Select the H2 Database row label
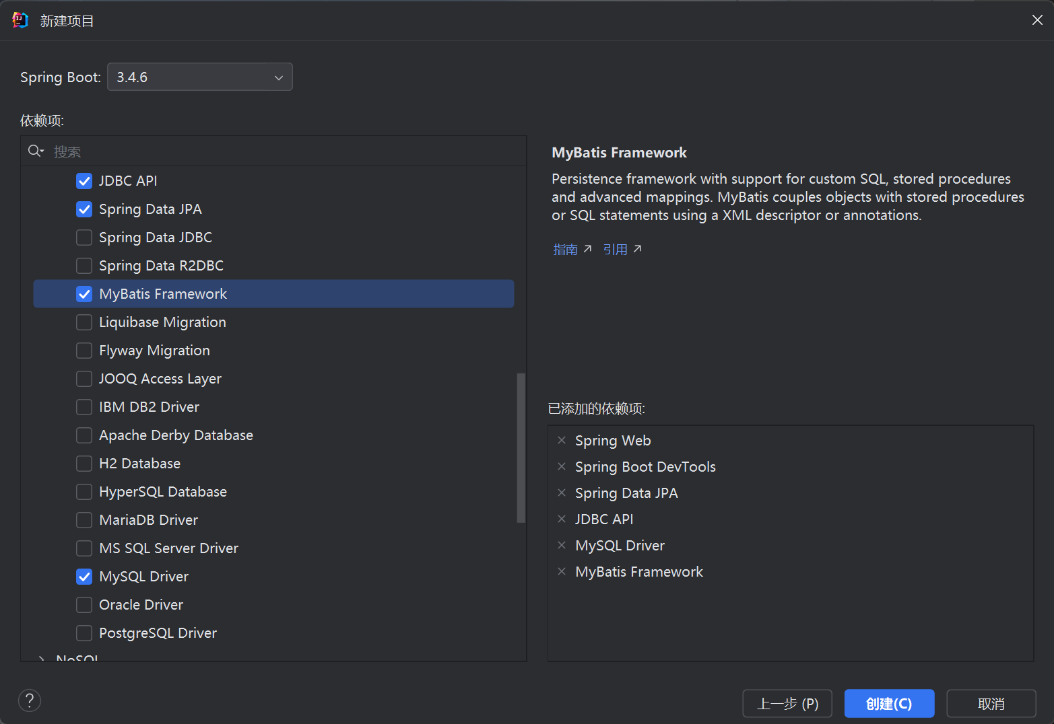Screen dimensions: 1054x724 coord(139,464)
